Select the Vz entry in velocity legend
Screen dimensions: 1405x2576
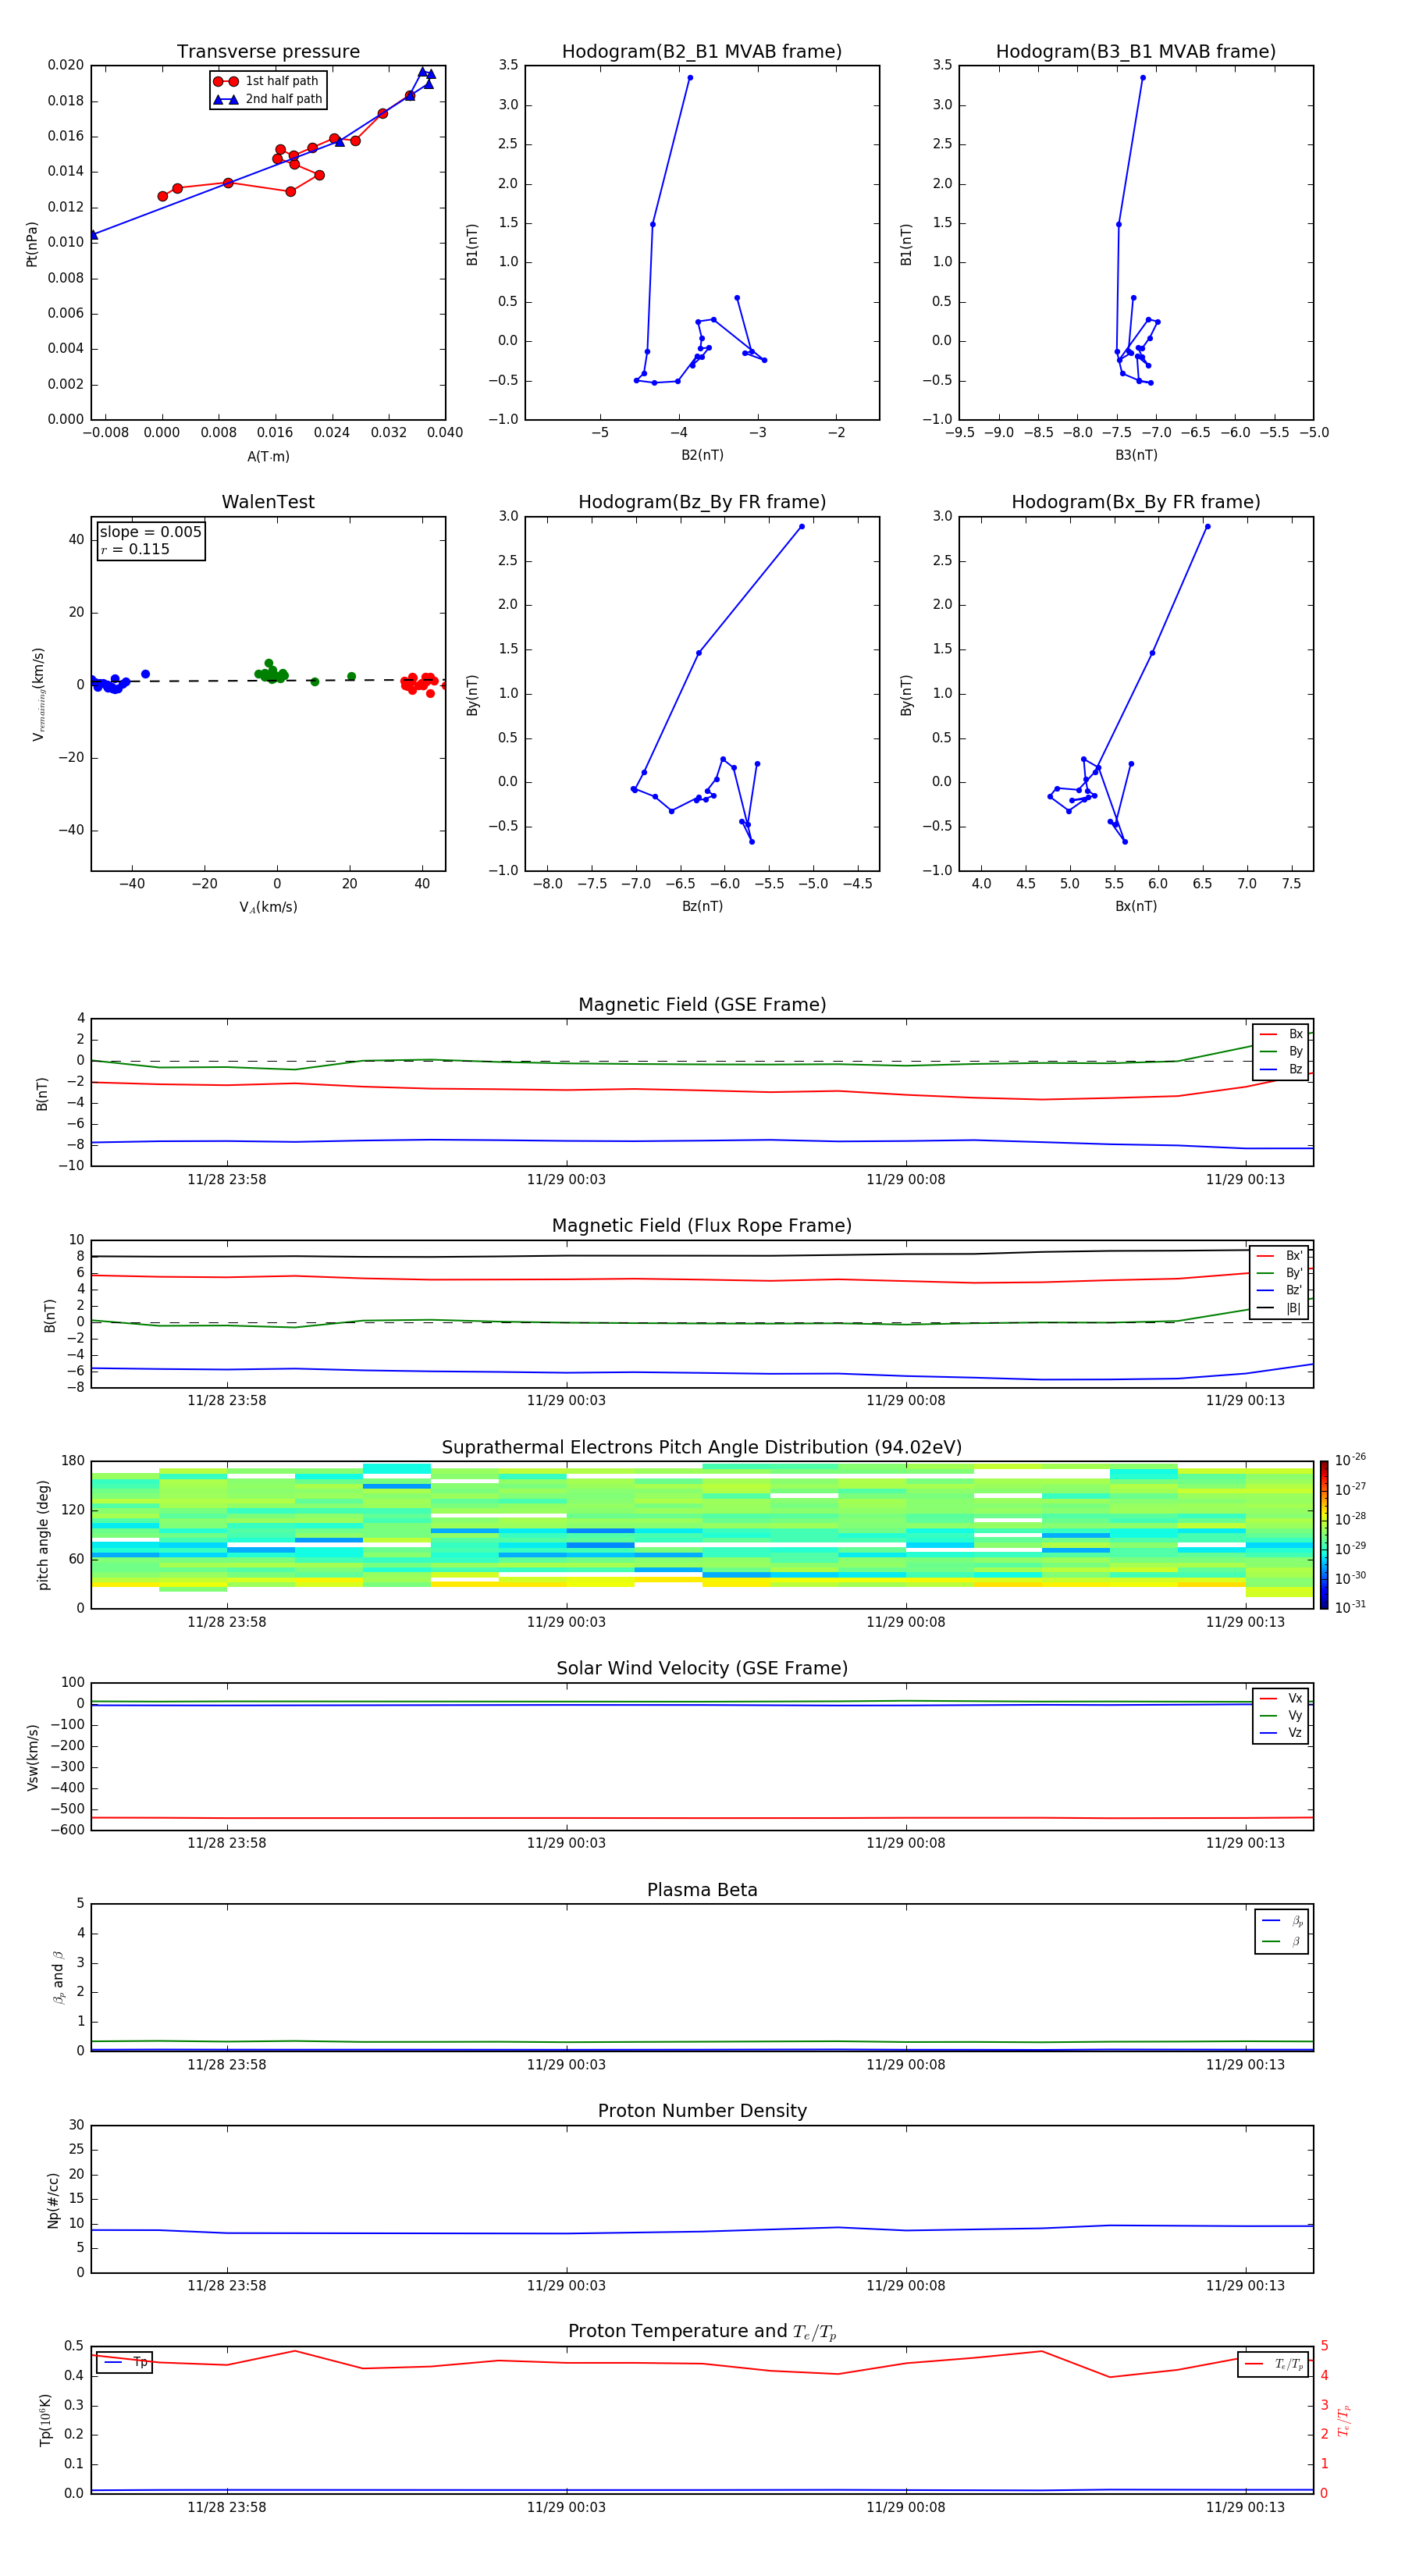1281,1733
